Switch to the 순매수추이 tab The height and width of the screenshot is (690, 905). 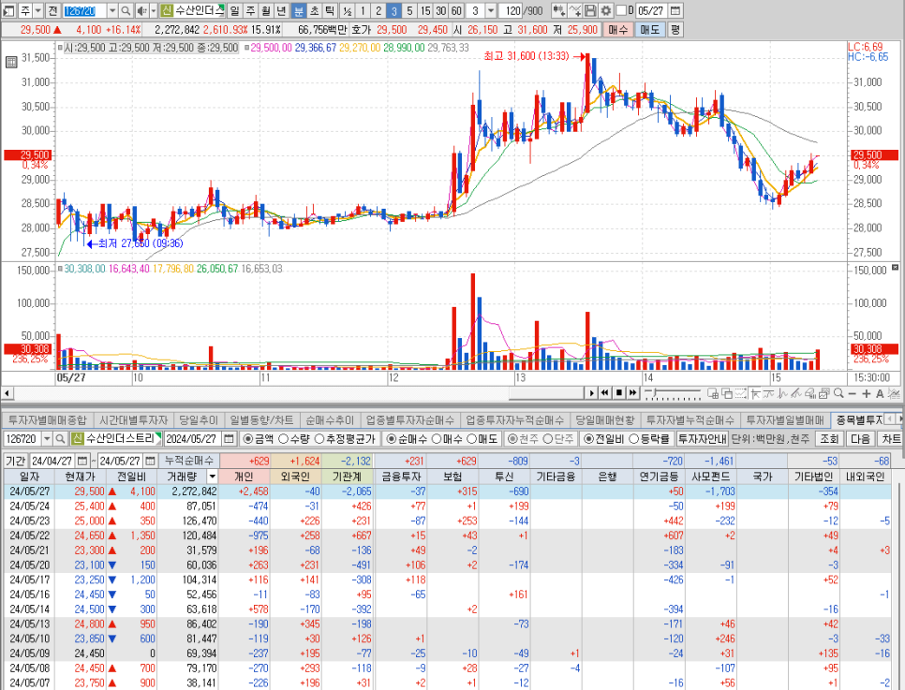(x=330, y=420)
